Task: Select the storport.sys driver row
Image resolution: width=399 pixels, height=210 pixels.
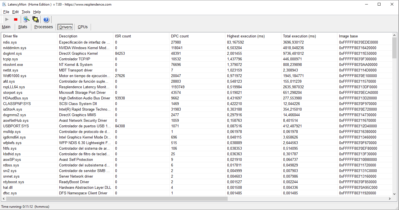Action: click(x=197, y=92)
